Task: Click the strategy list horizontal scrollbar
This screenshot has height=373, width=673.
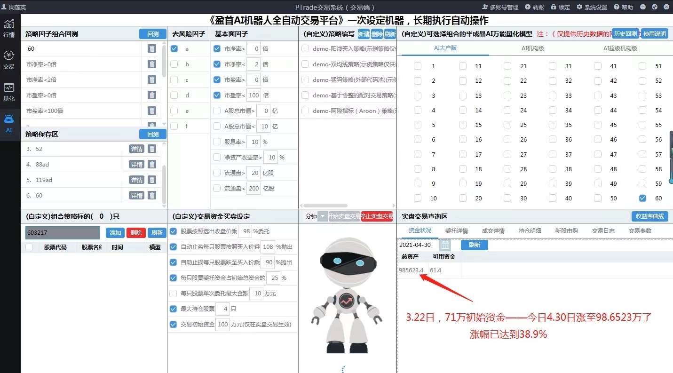Action: [325, 206]
